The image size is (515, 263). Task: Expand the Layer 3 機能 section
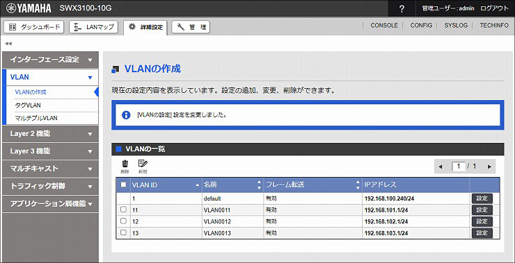coord(50,151)
